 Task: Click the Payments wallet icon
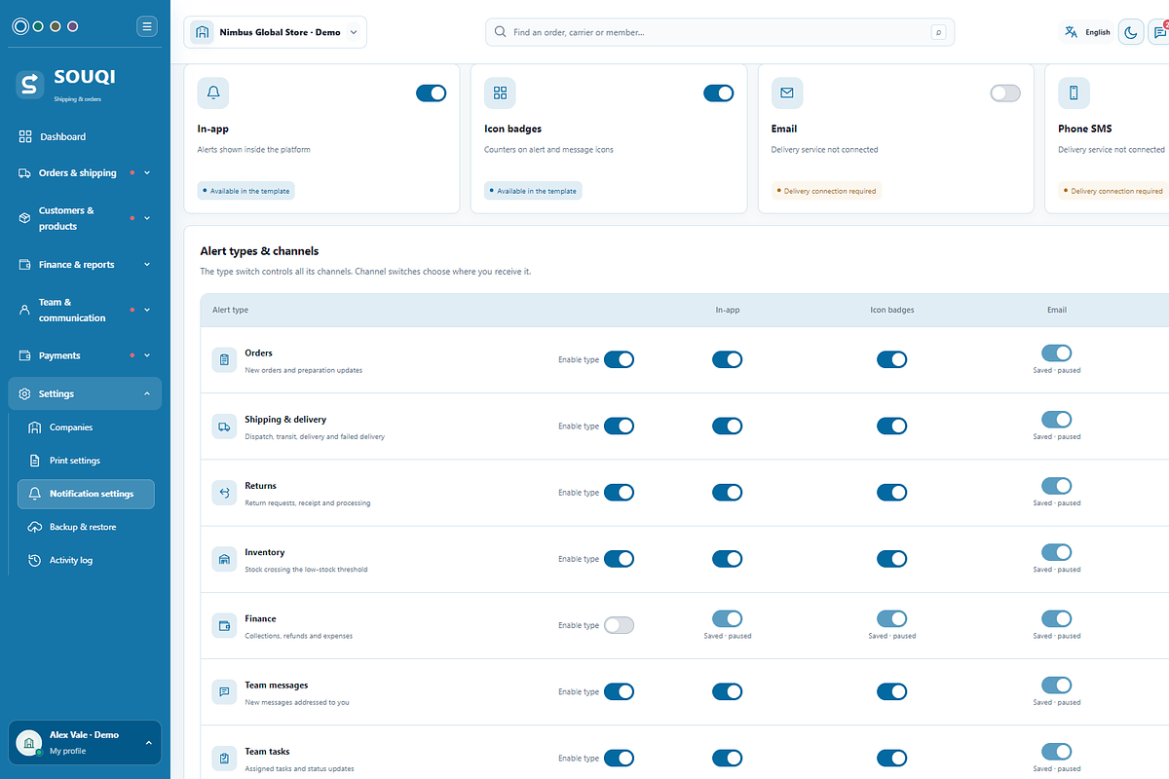(25, 355)
